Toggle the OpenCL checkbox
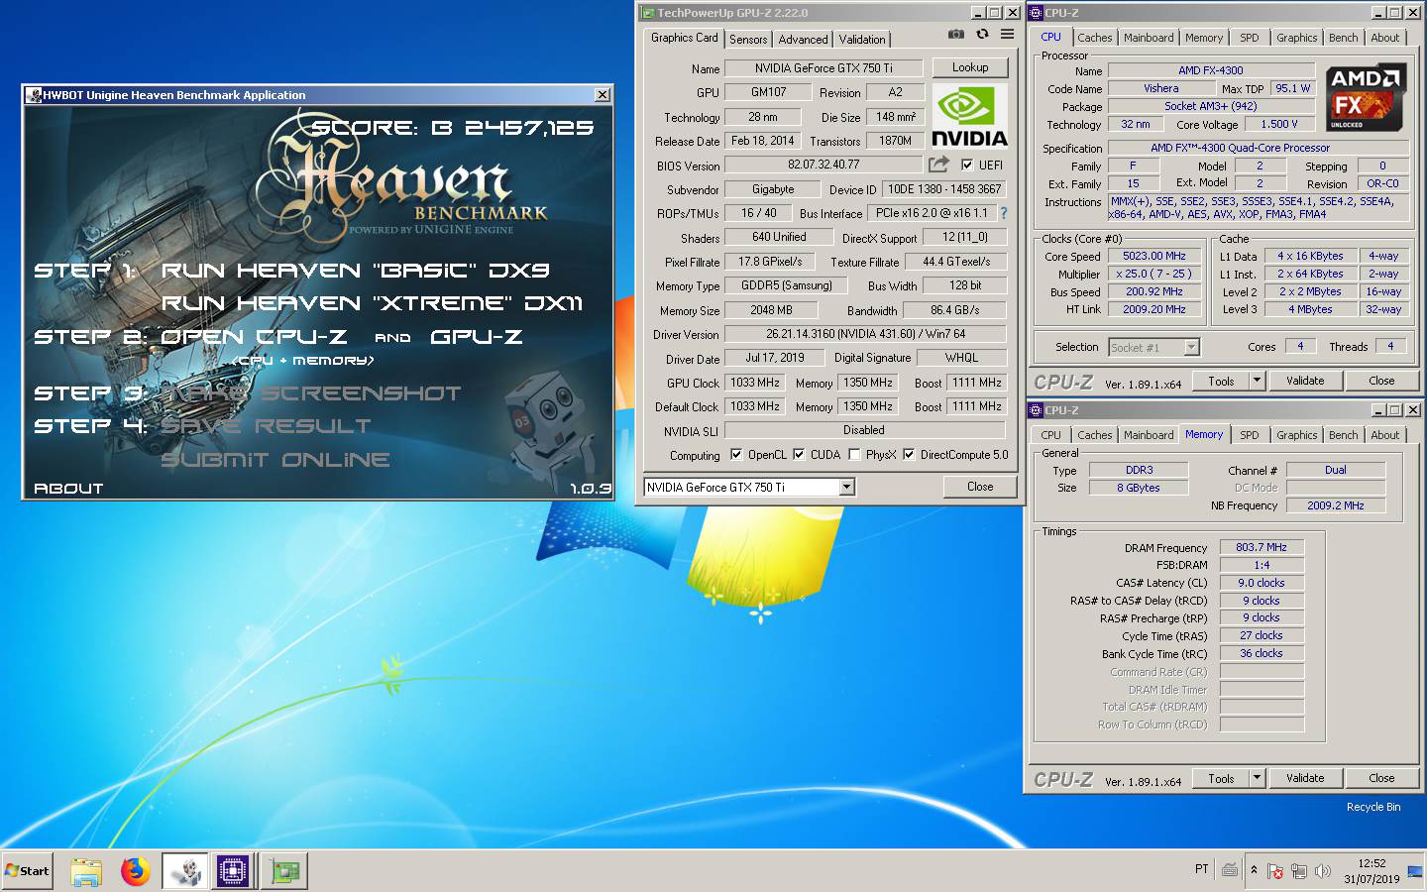The image size is (1427, 892). [736, 455]
